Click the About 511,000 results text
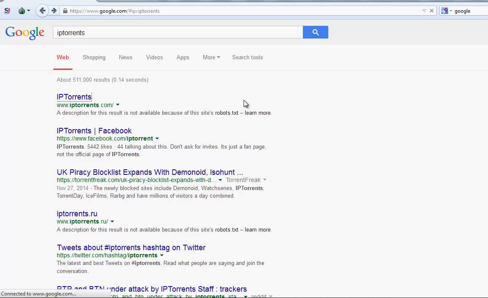Viewport: 488px width, 298px height. pos(103,80)
